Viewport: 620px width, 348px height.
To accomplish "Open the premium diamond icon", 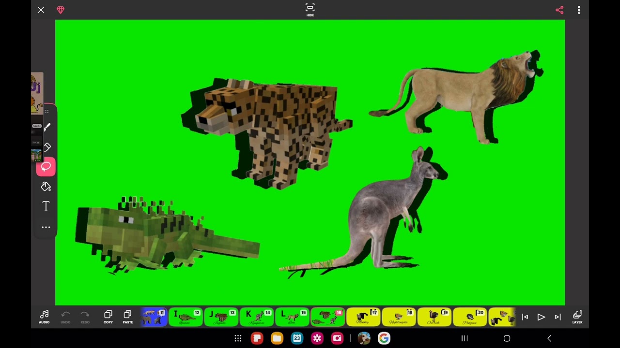I will (61, 10).
